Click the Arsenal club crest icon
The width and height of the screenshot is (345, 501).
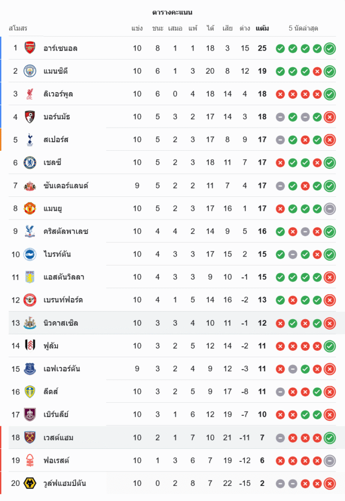click(x=30, y=48)
